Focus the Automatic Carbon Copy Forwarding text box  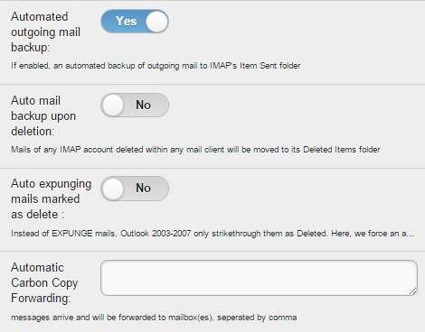tap(259, 278)
